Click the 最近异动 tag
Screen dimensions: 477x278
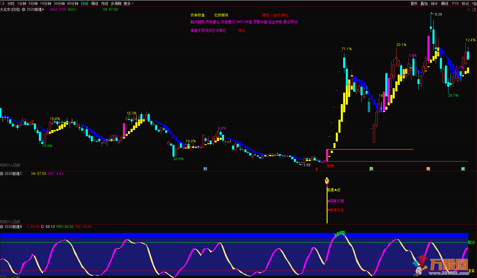point(290,22)
